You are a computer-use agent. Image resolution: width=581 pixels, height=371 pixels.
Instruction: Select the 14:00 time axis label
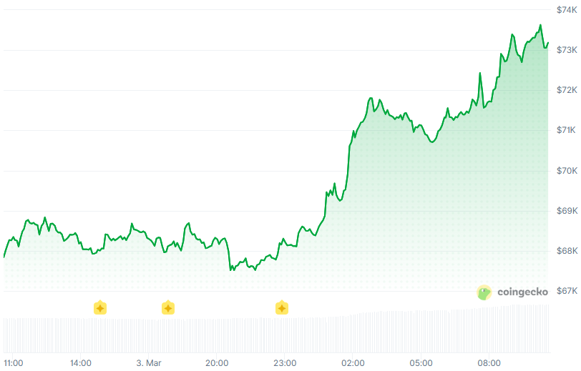[x=81, y=363]
